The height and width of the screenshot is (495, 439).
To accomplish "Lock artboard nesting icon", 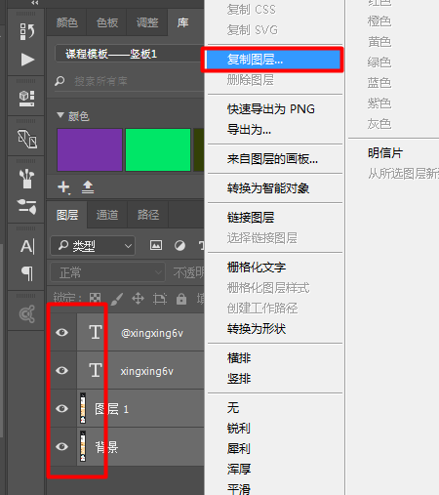I will [x=160, y=299].
